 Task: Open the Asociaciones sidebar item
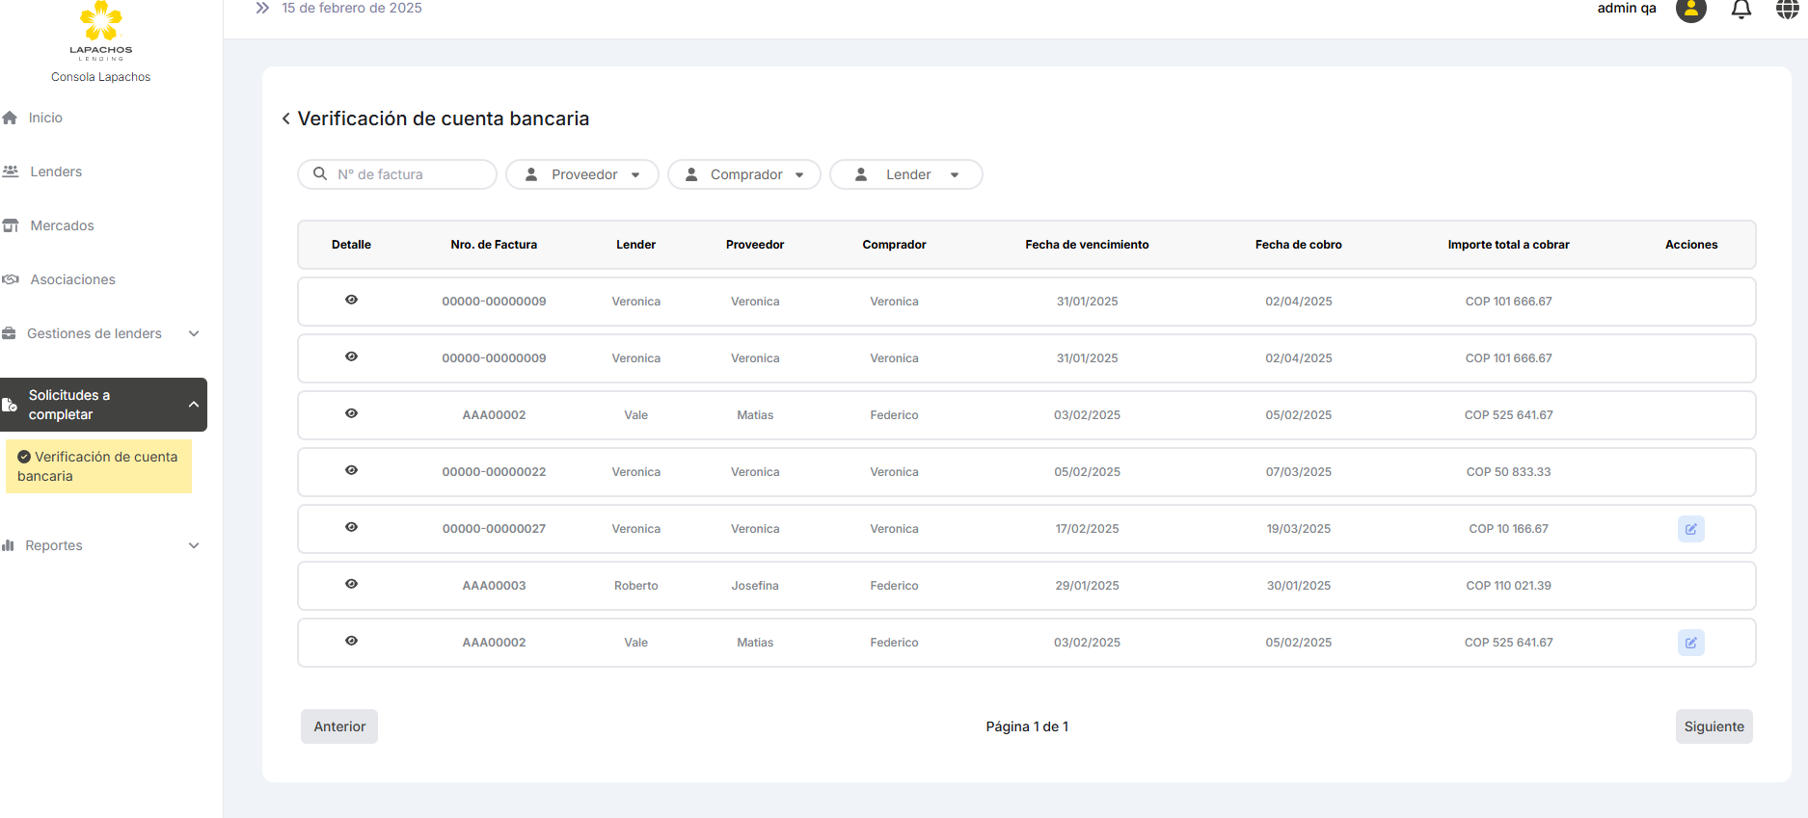point(72,279)
